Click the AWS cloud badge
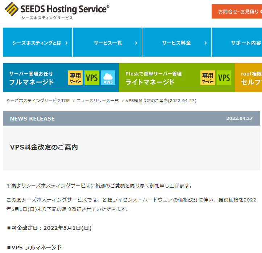The image size is (262, 253). (108, 78)
